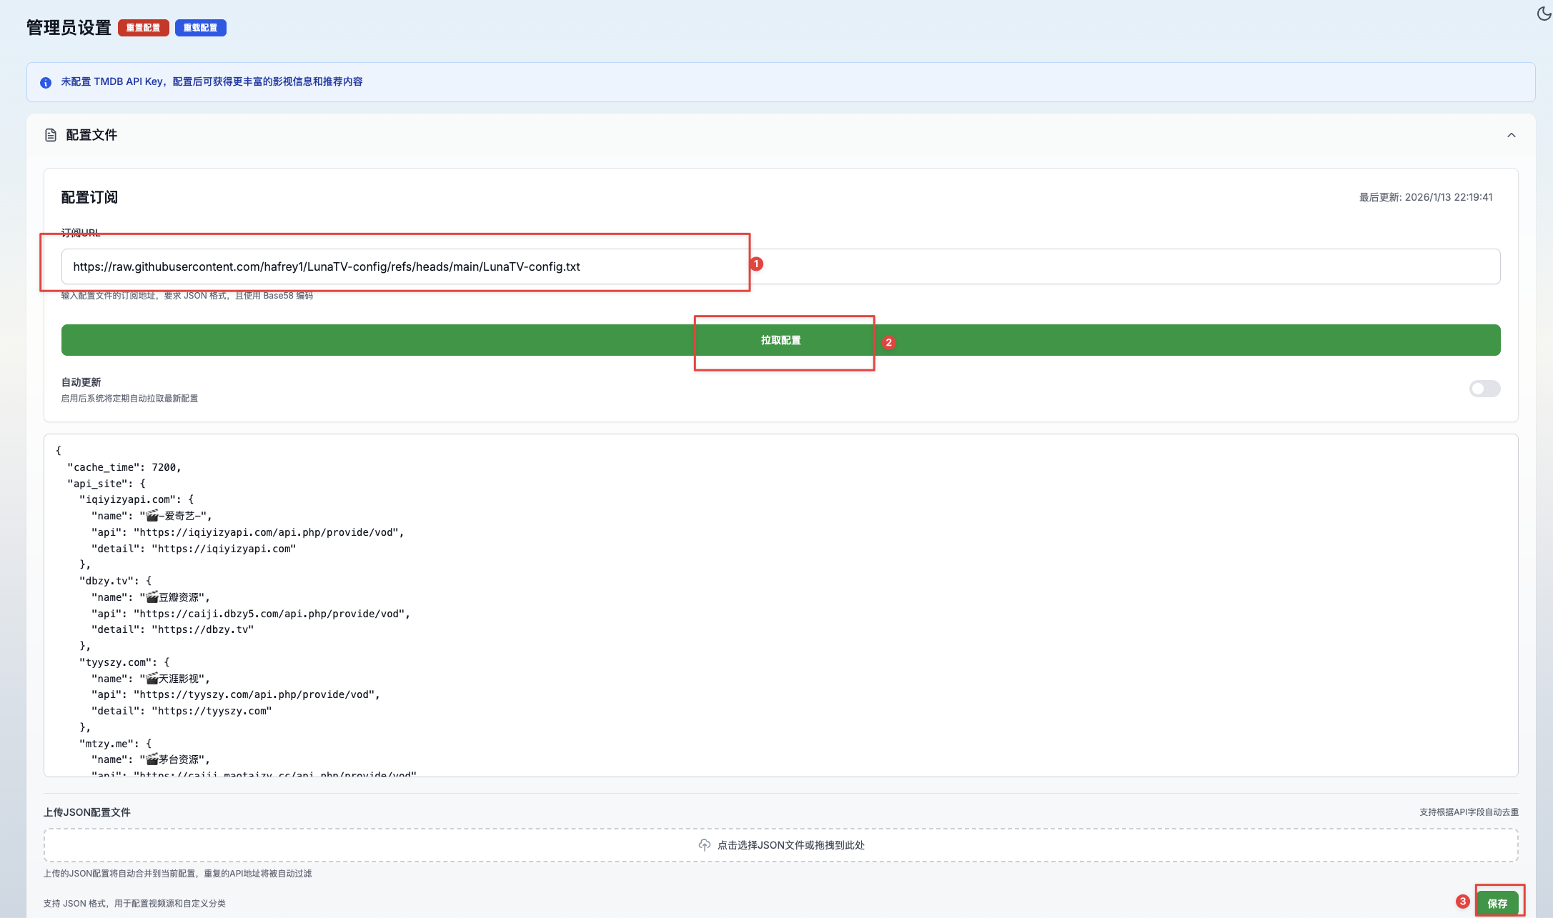Click the TMDB API Key notice text
The height and width of the screenshot is (918, 1553).
coord(212,81)
